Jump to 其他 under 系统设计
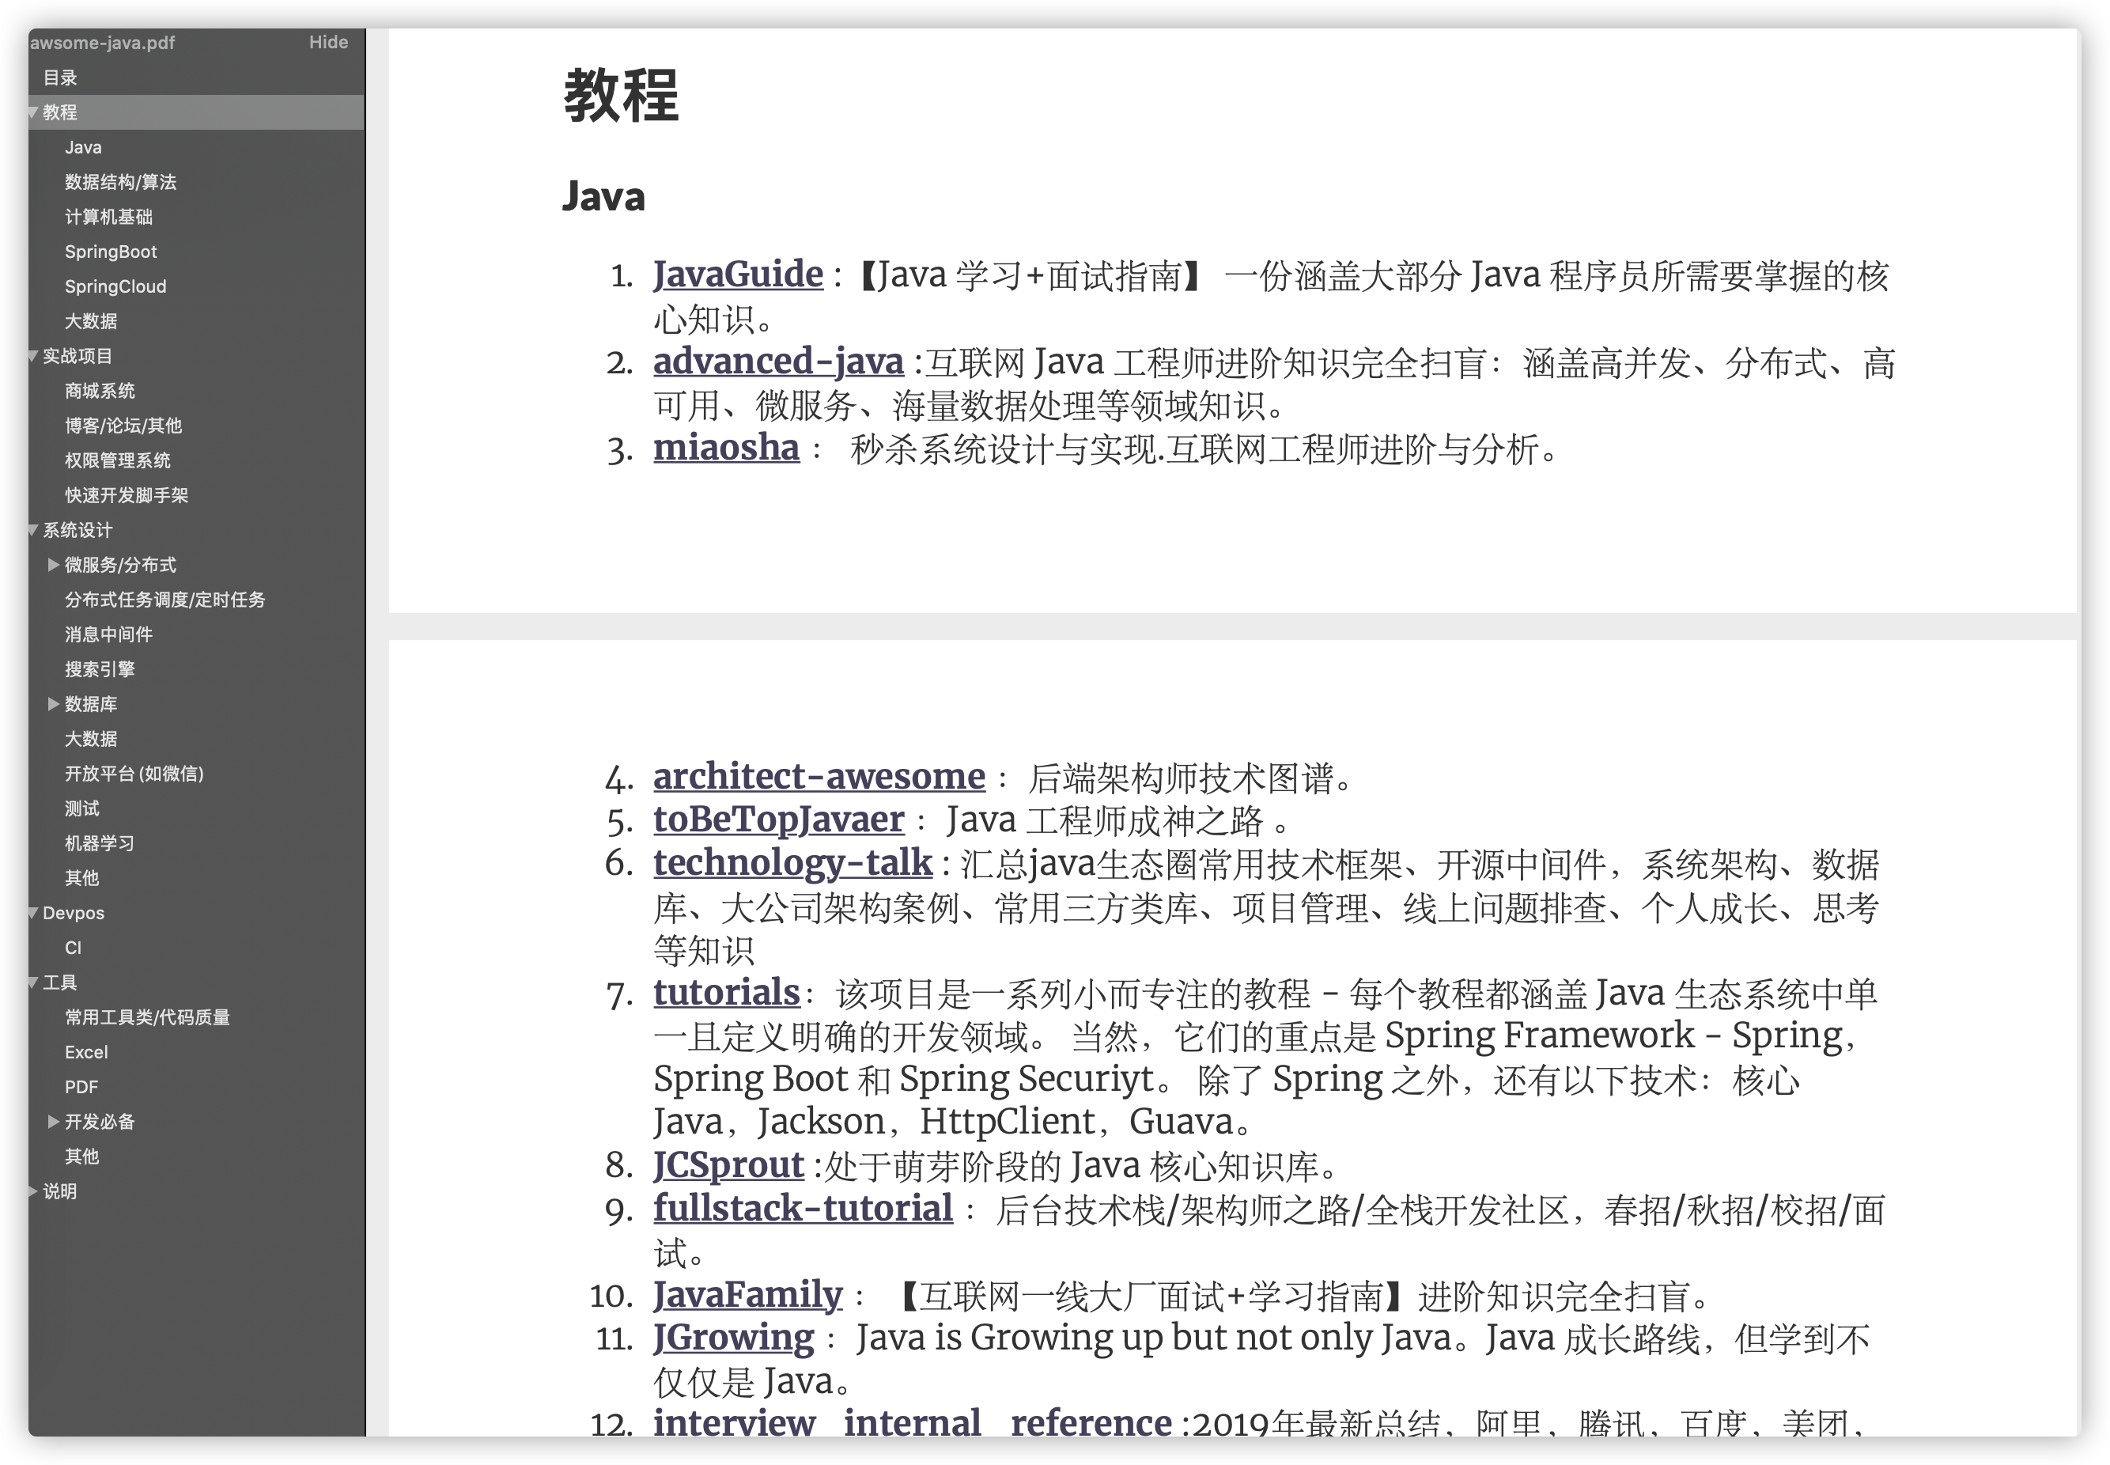This screenshot has width=2110, height=1465. pyautogui.click(x=81, y=879)
